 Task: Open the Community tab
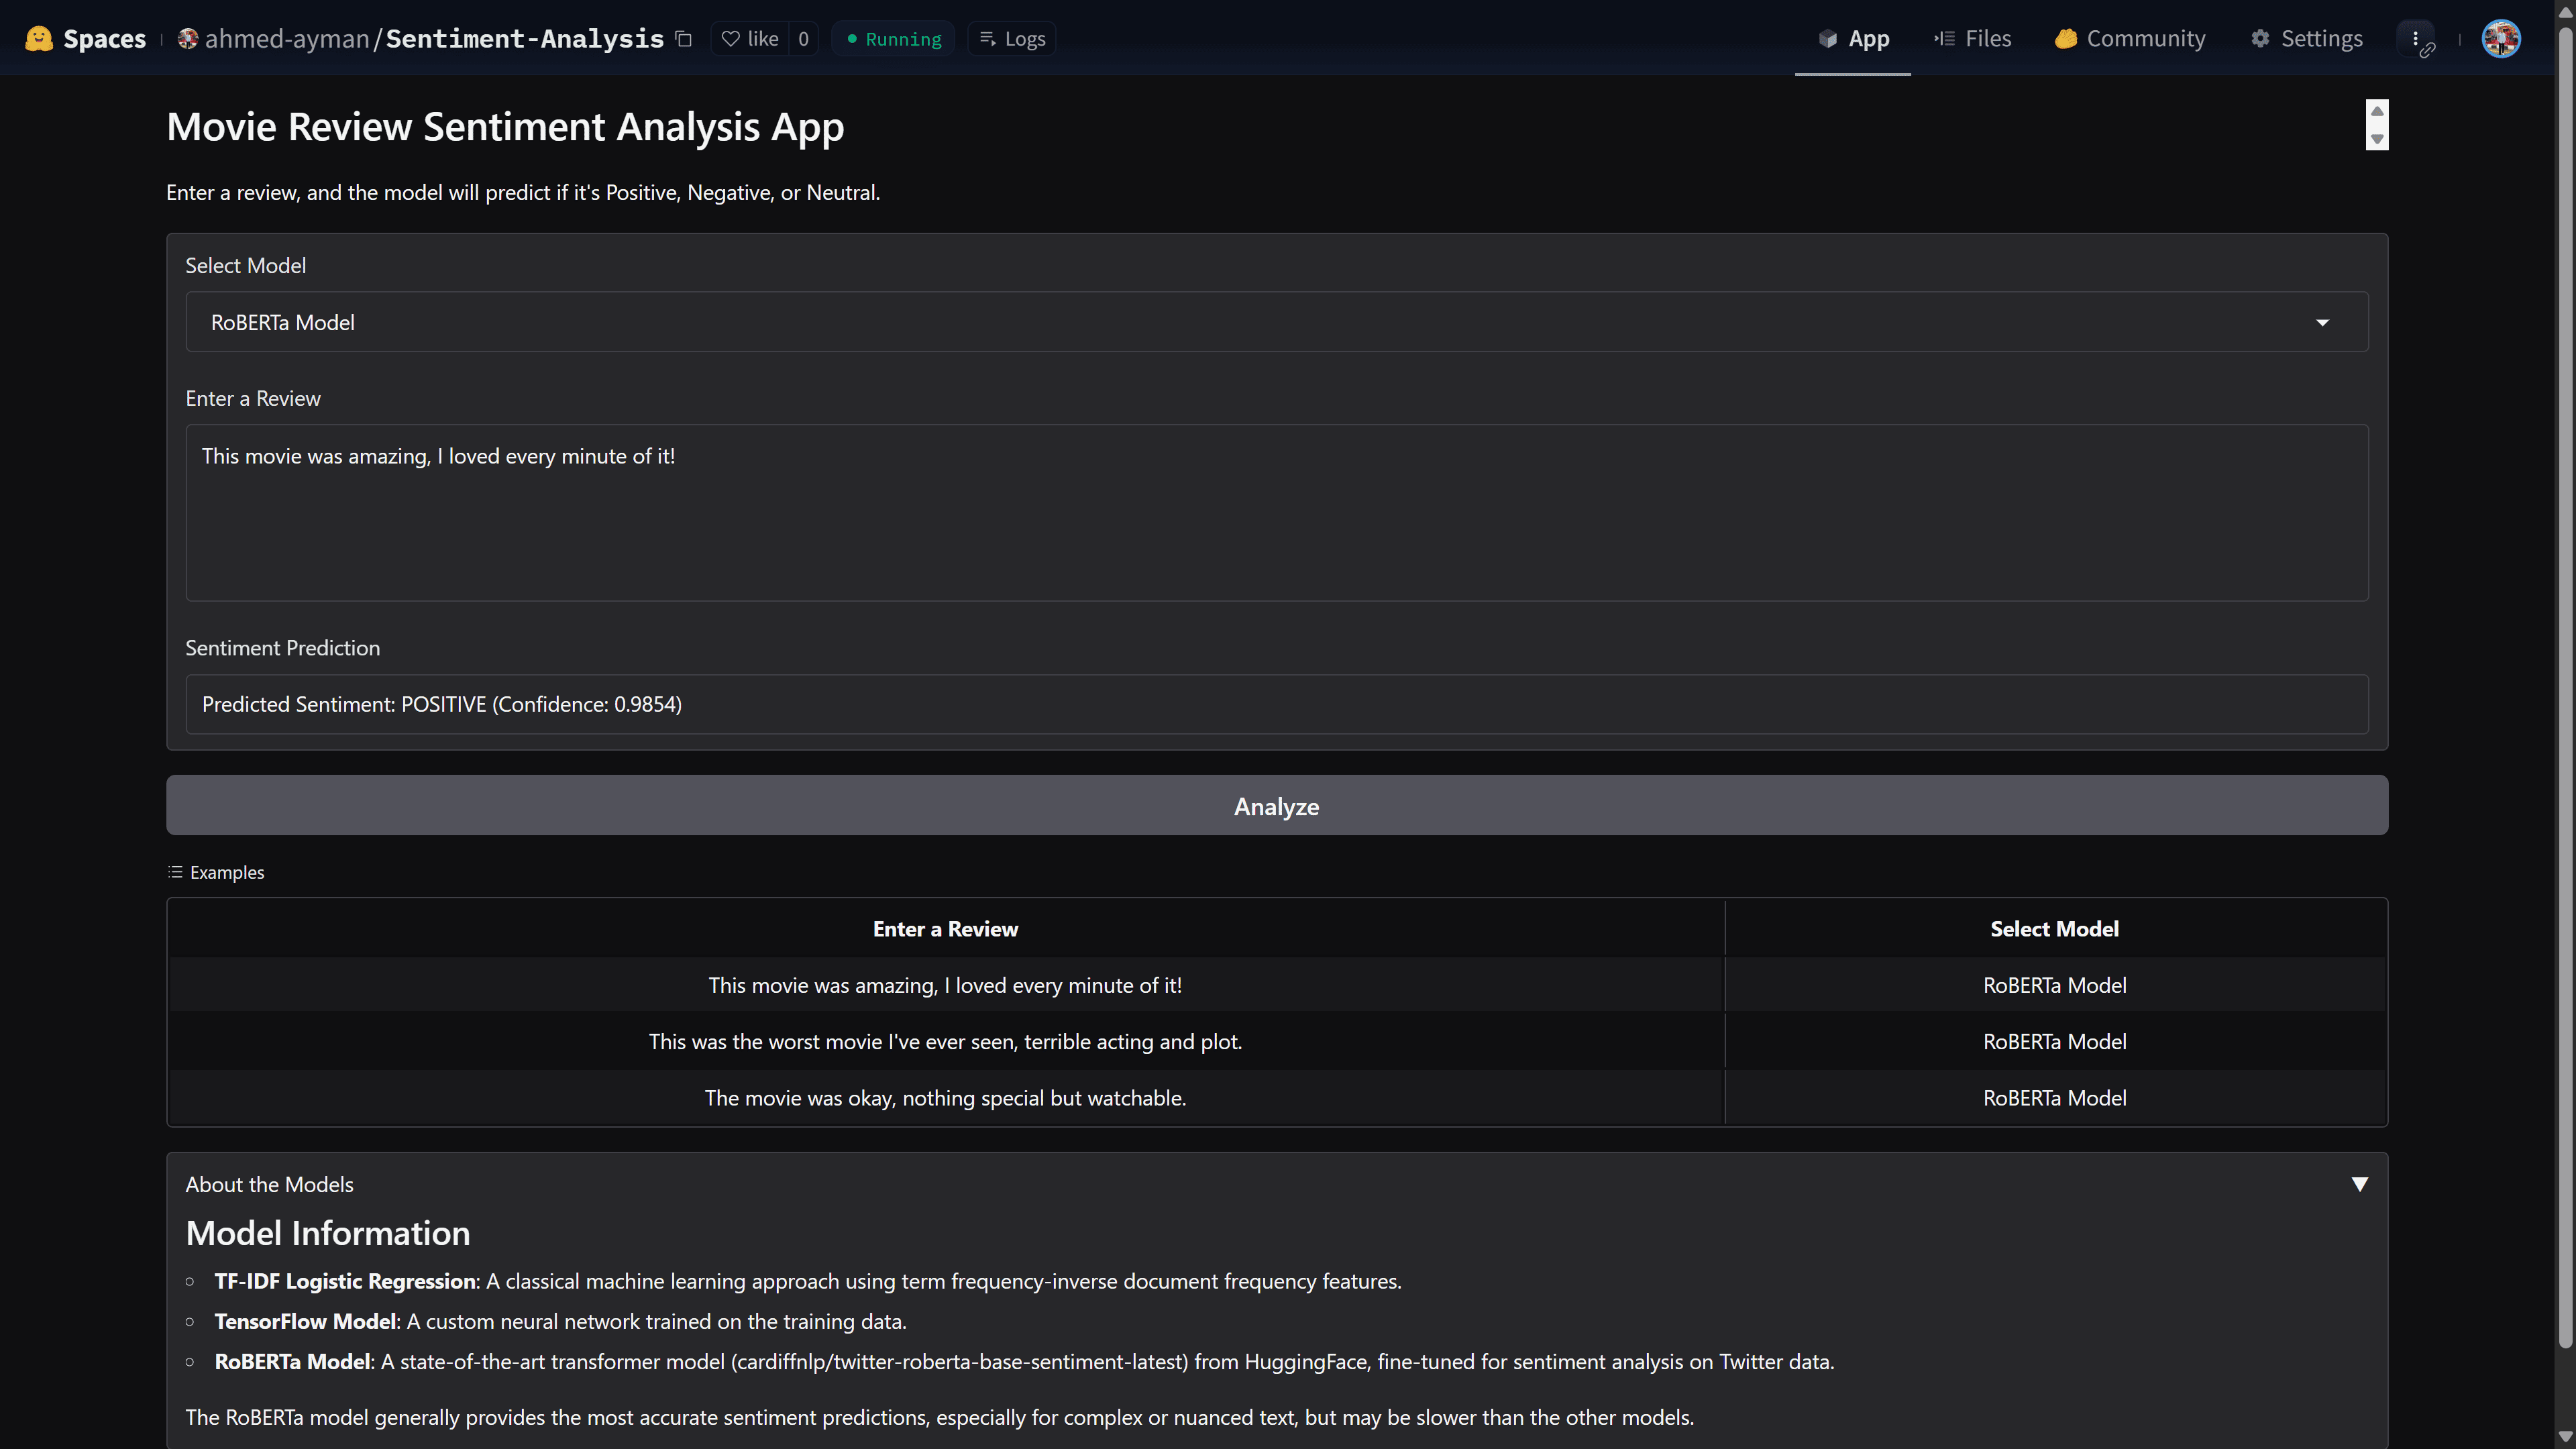pyautogui.click(x=2130, y=39)
